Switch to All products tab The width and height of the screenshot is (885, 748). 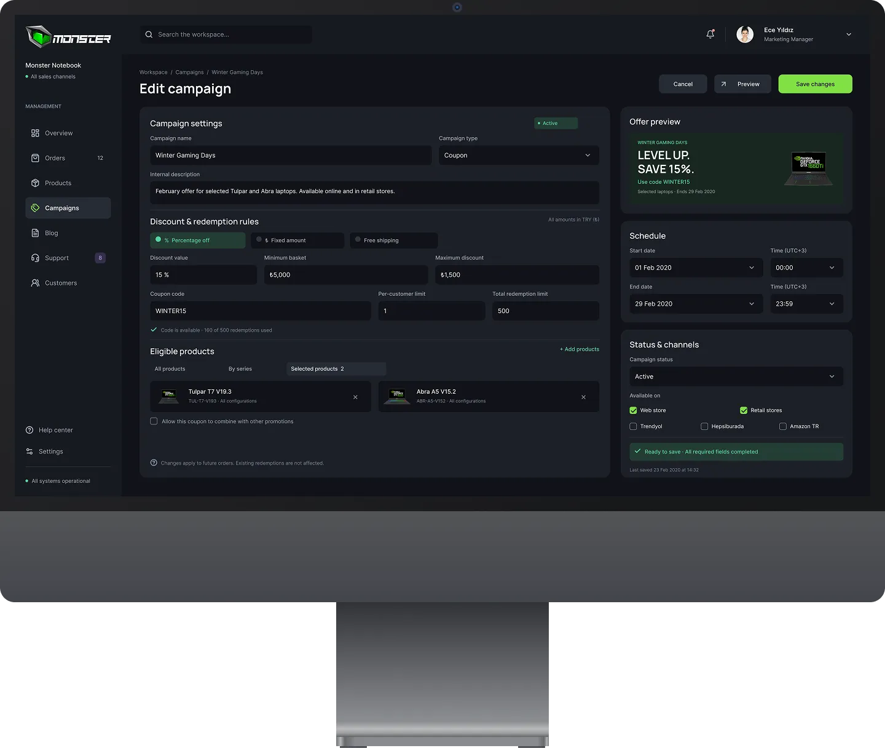pos(170,369)
